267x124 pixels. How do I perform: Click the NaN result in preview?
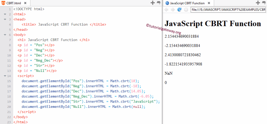(168, 73)
